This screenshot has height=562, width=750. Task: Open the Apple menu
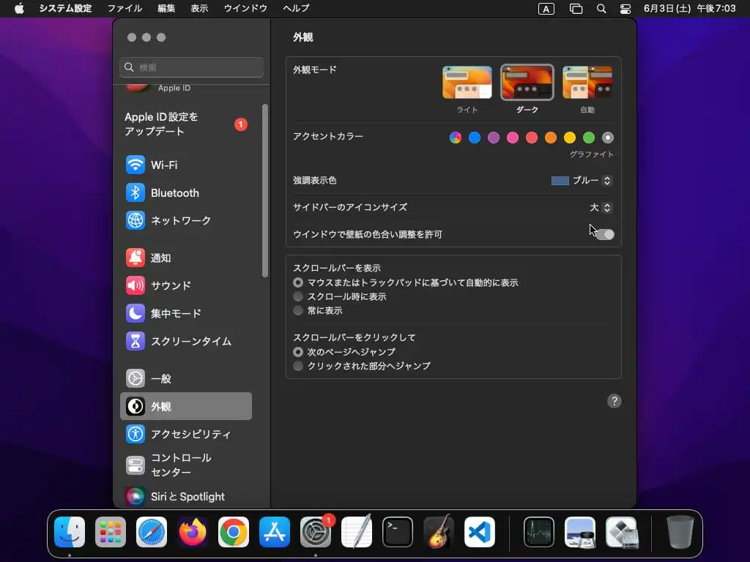pos(19,9)
